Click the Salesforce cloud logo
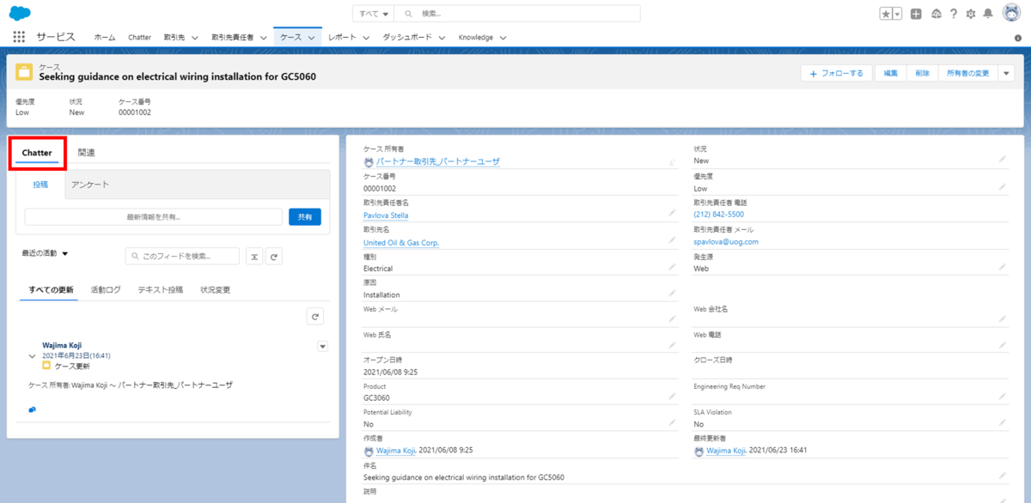Image resolution: width=1031 pixels, height=503 pixels. tap(20, 13)
